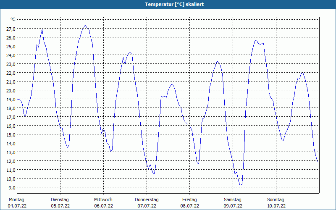Select the 13,0 axis value
The height and width of the screenshot is (210, 336).
tap(11, 152)
